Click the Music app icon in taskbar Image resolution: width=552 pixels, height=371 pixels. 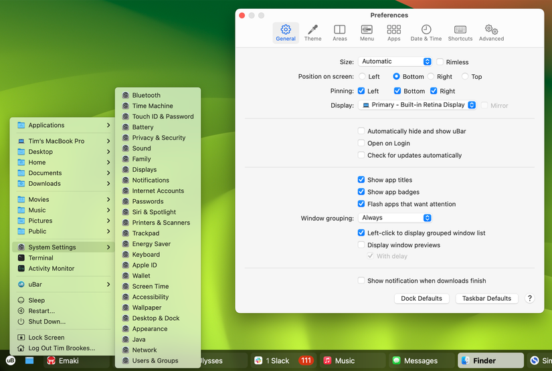(327, 360)
